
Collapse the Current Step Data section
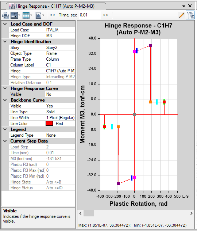5,141
